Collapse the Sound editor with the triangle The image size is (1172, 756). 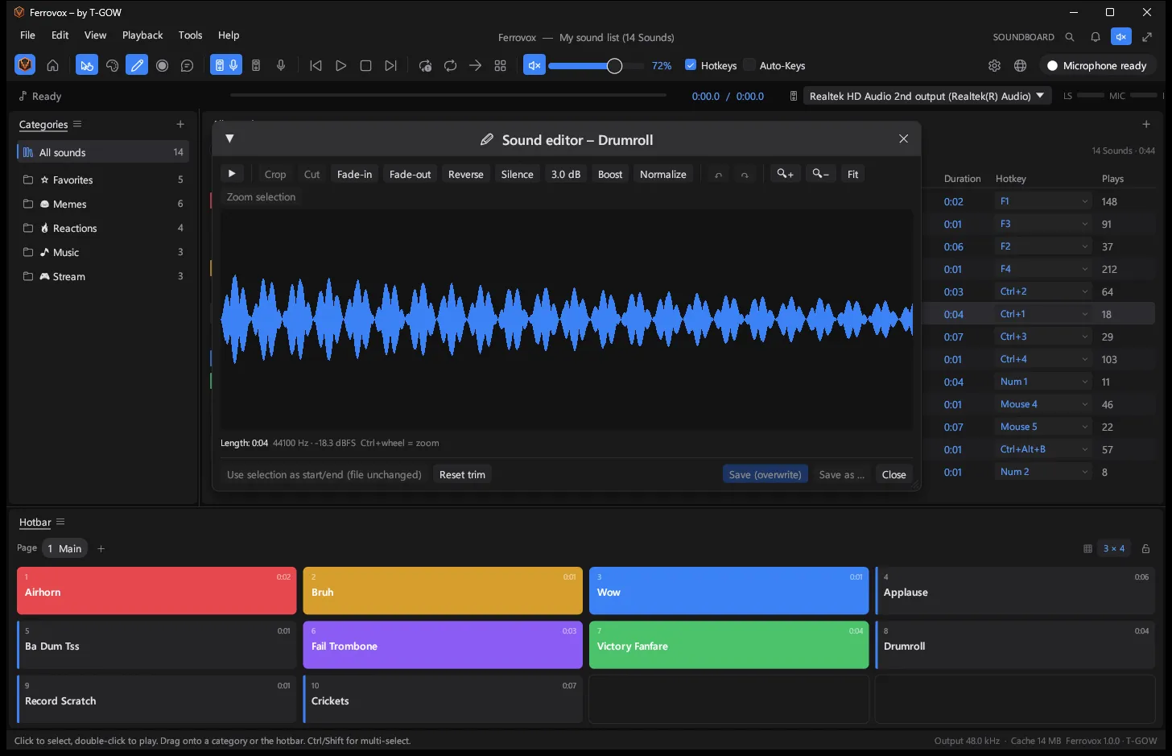pyautogui.click(x=229, y=138)
